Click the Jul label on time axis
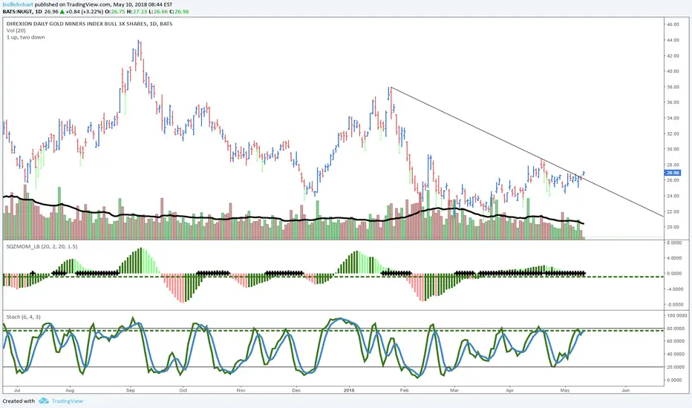 (x=17, y=390)
